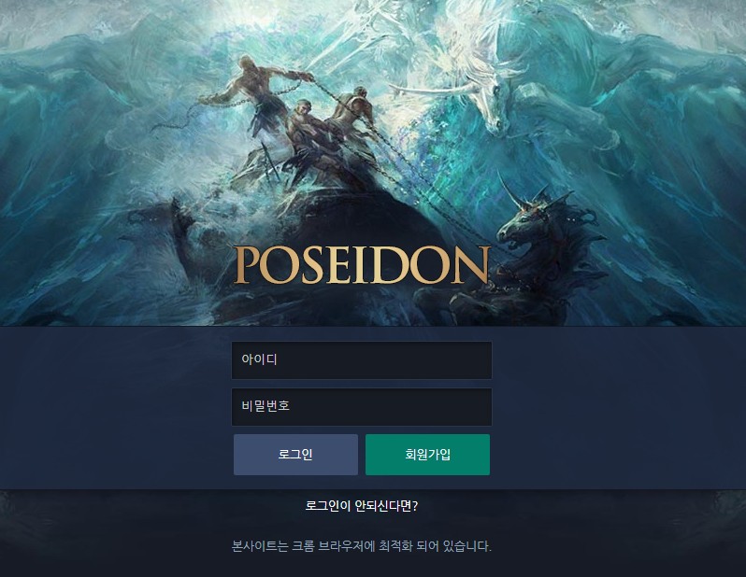Open sign-up via the green 회원가입 button
Viewport: 746px width, 577px height.
[427, 455]
